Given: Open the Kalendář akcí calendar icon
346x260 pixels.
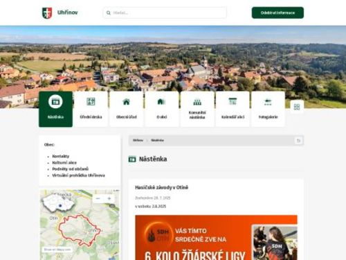Looking at the screenshot, I should click(x=233, y=101).
